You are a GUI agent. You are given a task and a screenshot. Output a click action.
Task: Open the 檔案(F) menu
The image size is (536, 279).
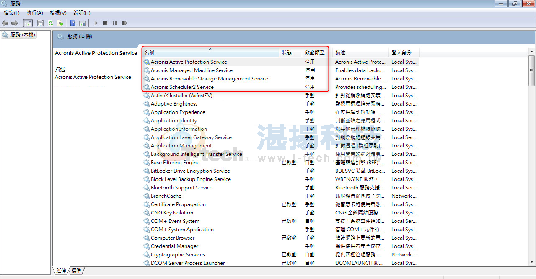pos(12,13)
